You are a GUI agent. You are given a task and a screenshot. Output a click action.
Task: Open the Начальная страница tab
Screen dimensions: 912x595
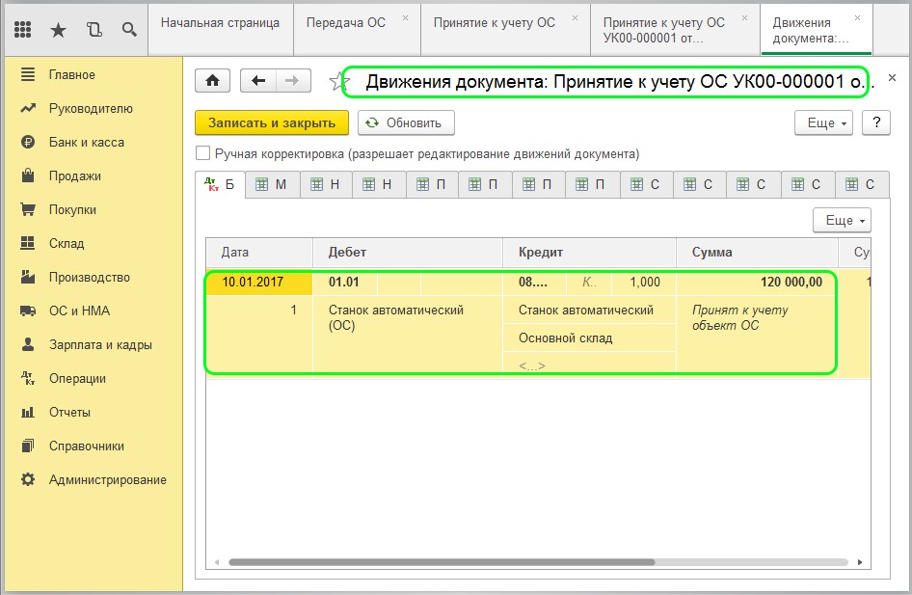(220, 22)
